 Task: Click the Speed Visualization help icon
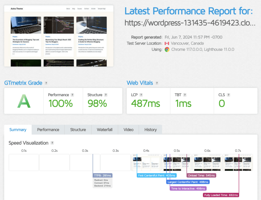pyautogui.click(x=52, y=143)
